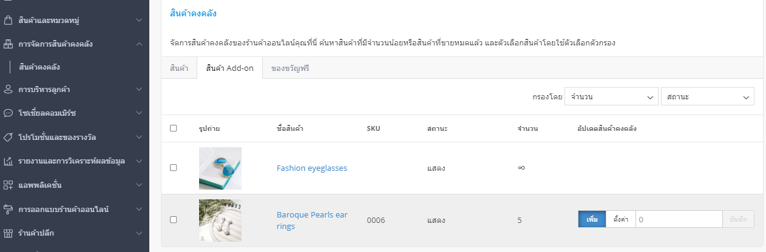Click the SKU column header
766x252 pixels.
click(373, 128)
